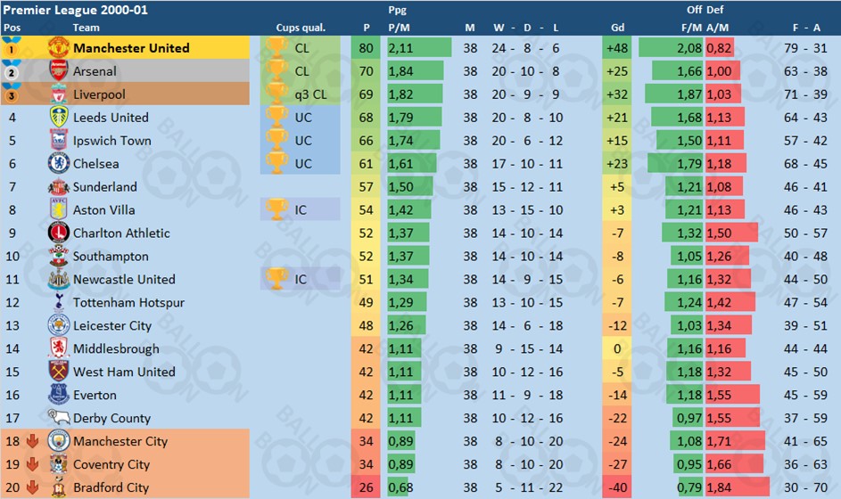
Task: Open the Ipswich Town team name
Action: tap(112, 141)
